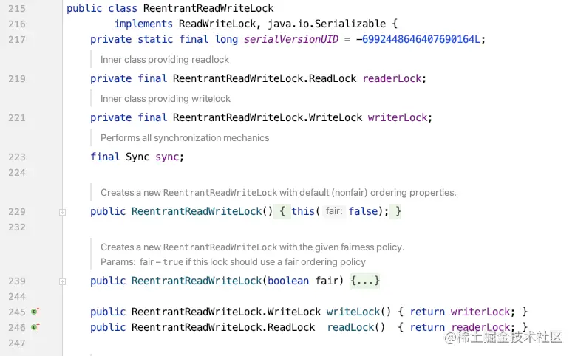Click the readLock() method name
Image resolution: width=575 pixels, height=356 pixels.
tap(350, 327)
